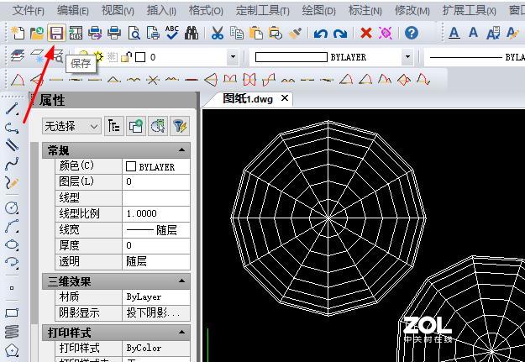The image size is (525, 362).
Task: Open the 格式(O) menu
Action: point(206,10)
